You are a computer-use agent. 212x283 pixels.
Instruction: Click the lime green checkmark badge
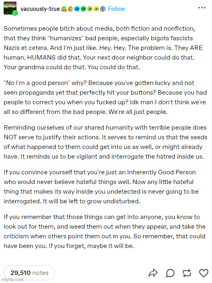click(x=90, y=9)
